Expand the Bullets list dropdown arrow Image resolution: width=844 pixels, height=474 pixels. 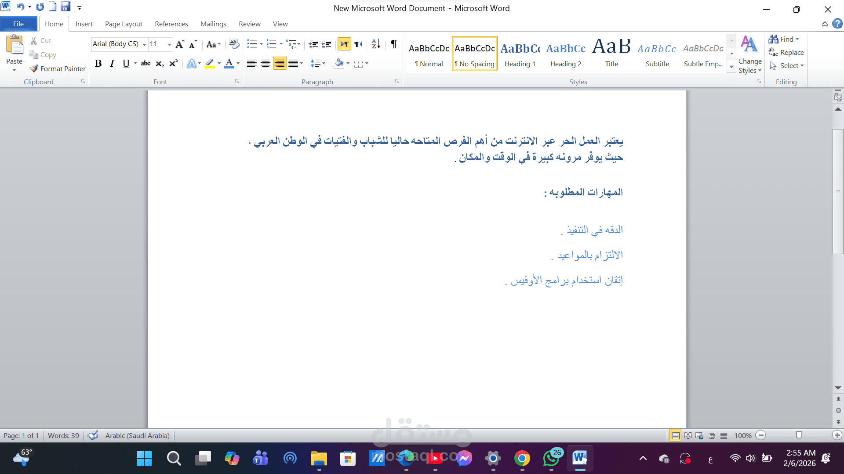pyautogui.click(x=261, y=44)
